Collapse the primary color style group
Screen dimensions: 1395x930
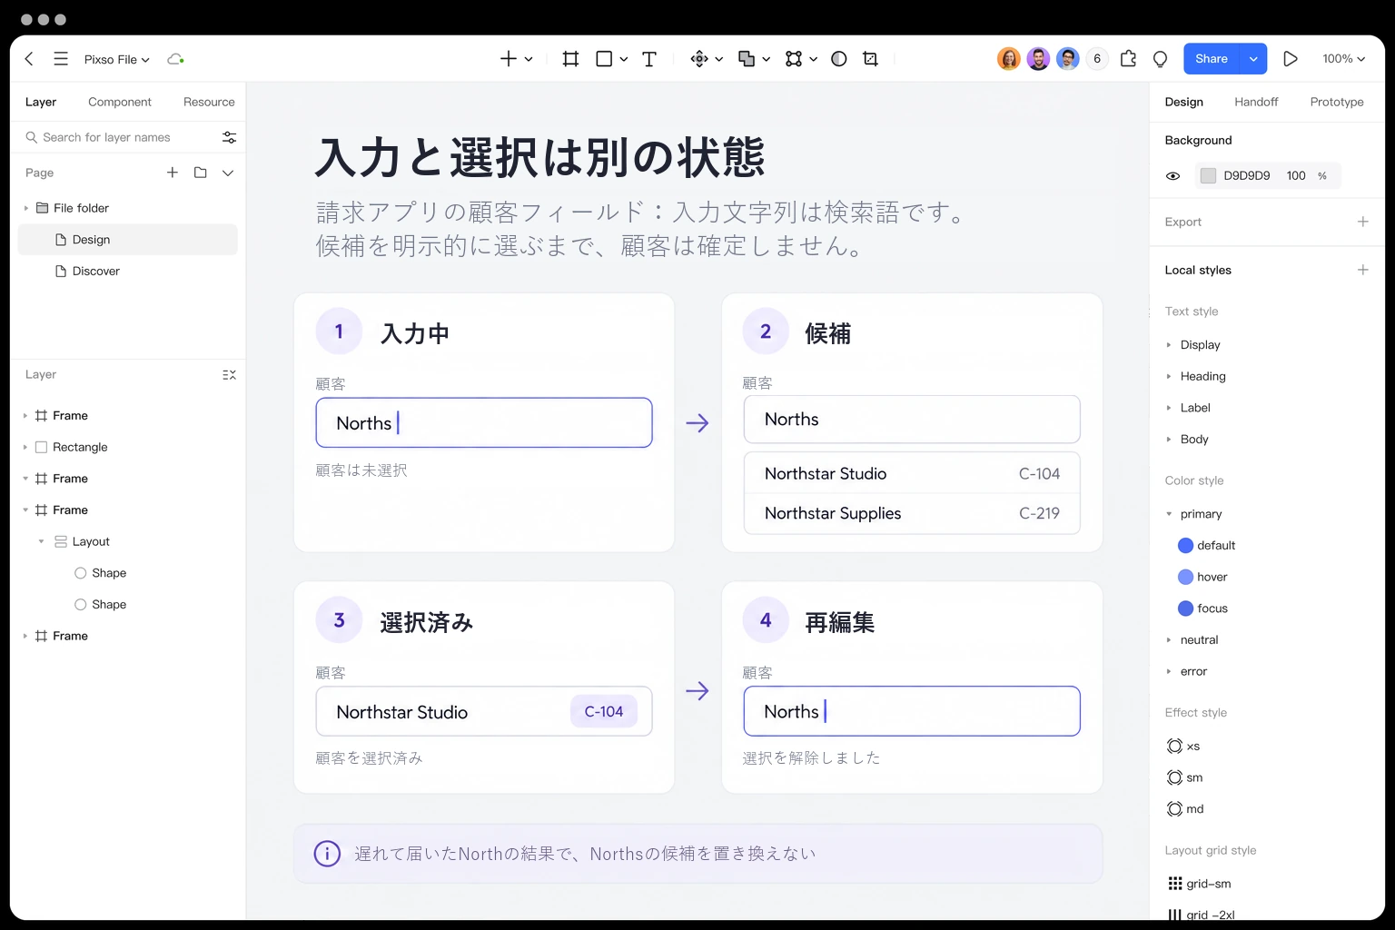tap(1169, 514)
